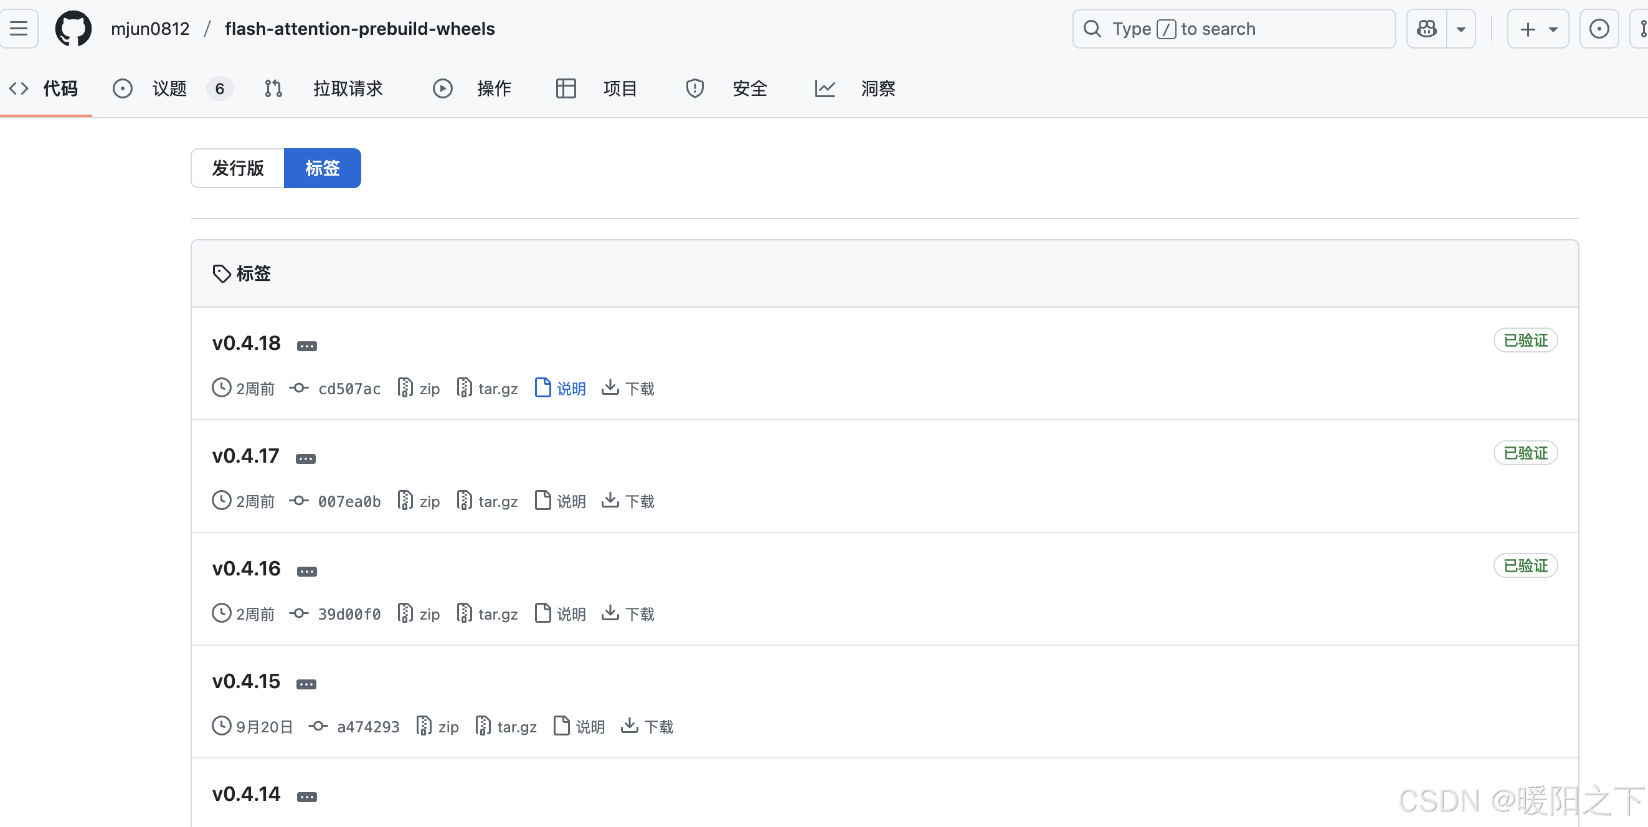
Task: Click the GitHub Octocat logo
Action: [x=73, y=29]
